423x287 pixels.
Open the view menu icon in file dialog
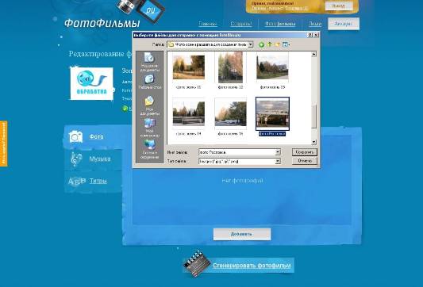286,44
